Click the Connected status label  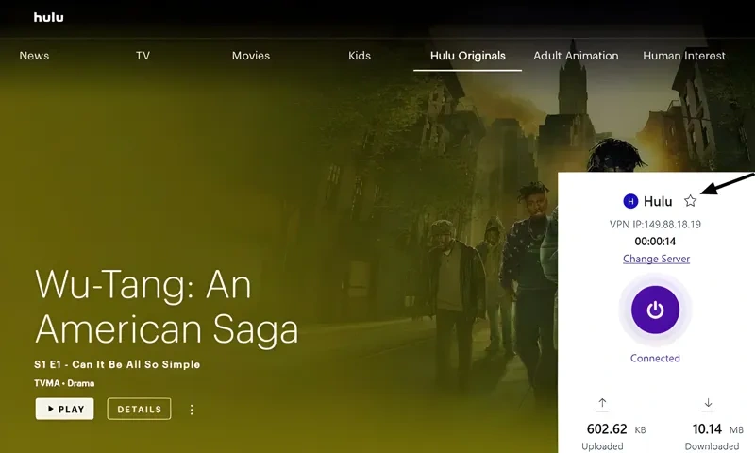(x=655, y=359)
